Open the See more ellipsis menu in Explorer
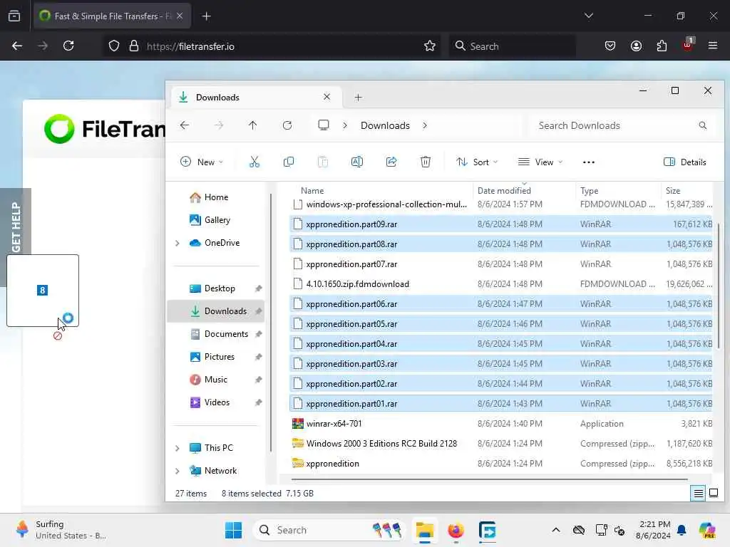730x547 pixels. (x=588, y=162)
